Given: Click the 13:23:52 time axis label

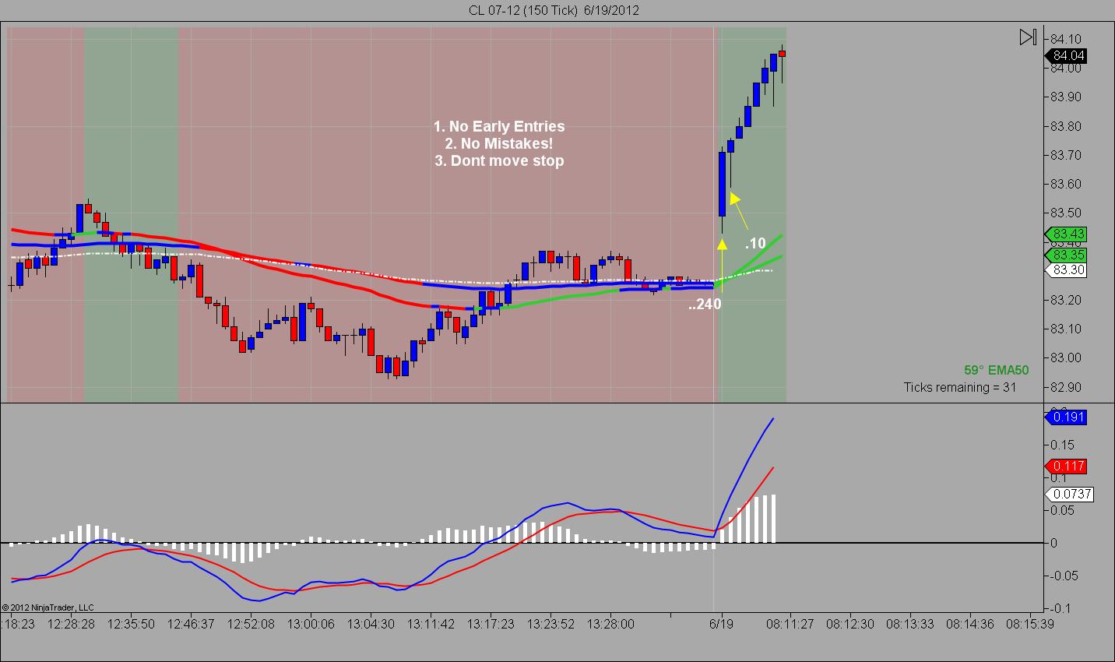Looking at the screenshot, I should 550,624.
